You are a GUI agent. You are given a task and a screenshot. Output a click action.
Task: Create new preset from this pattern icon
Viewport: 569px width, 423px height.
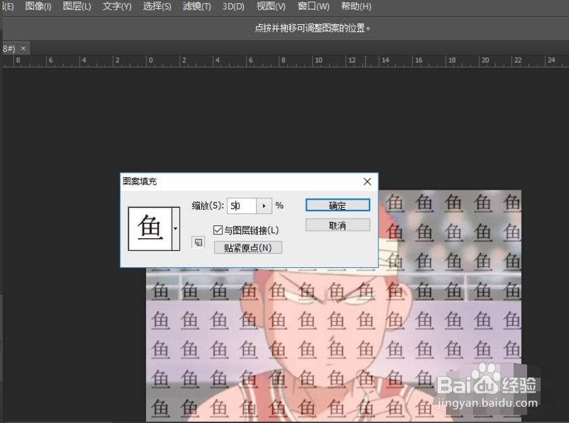coord(198,242)
